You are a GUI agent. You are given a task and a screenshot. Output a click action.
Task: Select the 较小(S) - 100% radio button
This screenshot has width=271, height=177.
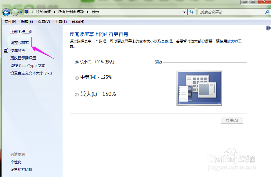pyautogui.click(x=77, y=62)
